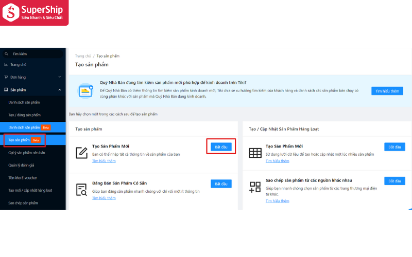Click the magnifier icon in the sidebar search
Image resolution: width=412 pixels, height=257 pixels.
point(6,54)
